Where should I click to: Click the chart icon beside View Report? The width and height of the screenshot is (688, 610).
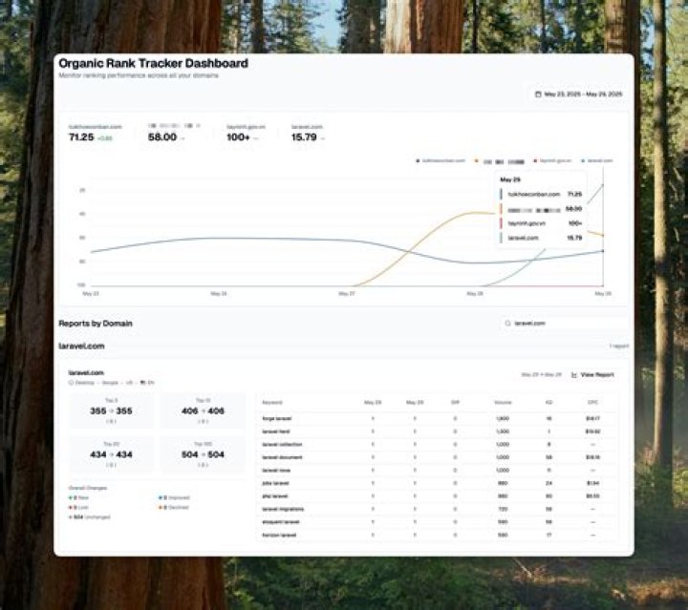574,375
